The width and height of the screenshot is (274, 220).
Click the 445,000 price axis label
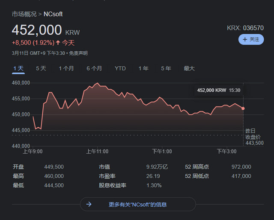[21, 130]
